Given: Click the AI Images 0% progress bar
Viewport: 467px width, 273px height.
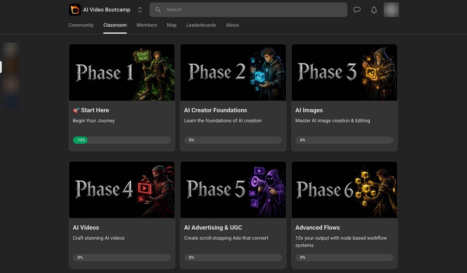Looking at the screenshot, I should tap(344, 140).
